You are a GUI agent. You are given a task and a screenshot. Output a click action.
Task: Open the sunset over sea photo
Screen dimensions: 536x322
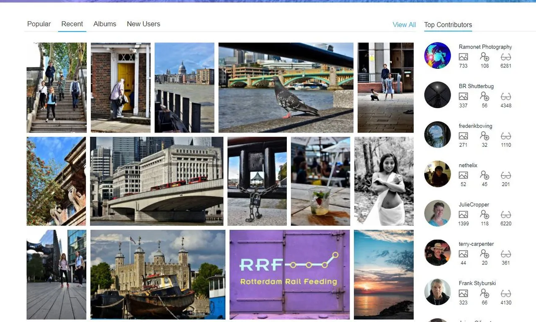coord(384,275)
